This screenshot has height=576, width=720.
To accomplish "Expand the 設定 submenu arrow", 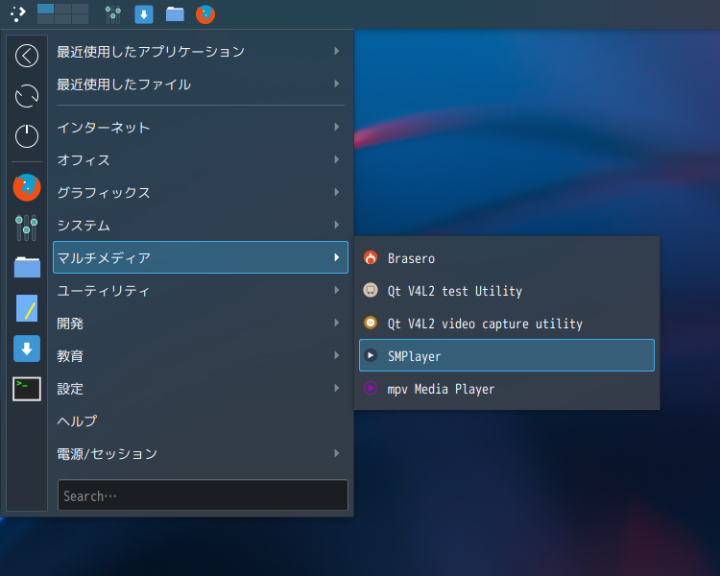I will point(337,388).
